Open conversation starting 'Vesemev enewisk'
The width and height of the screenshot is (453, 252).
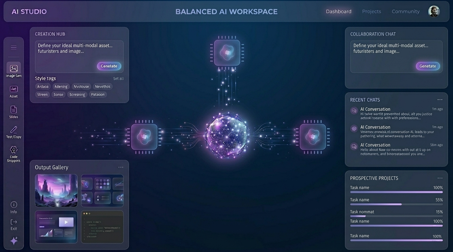[396, 131]
